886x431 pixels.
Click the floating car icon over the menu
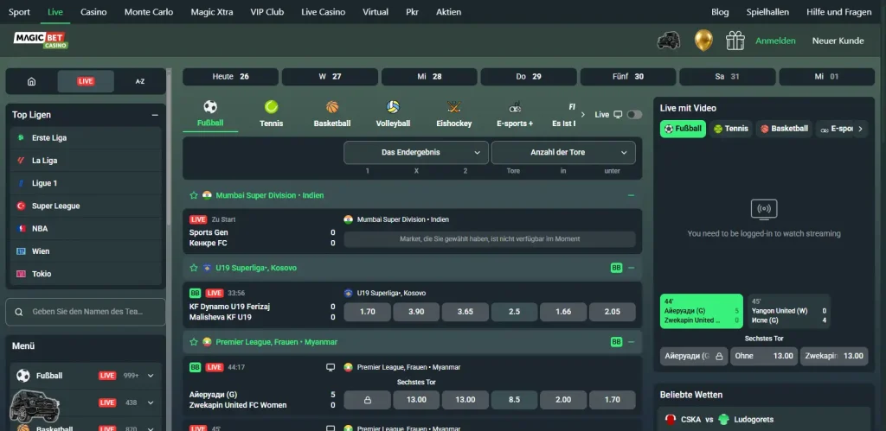35,406
